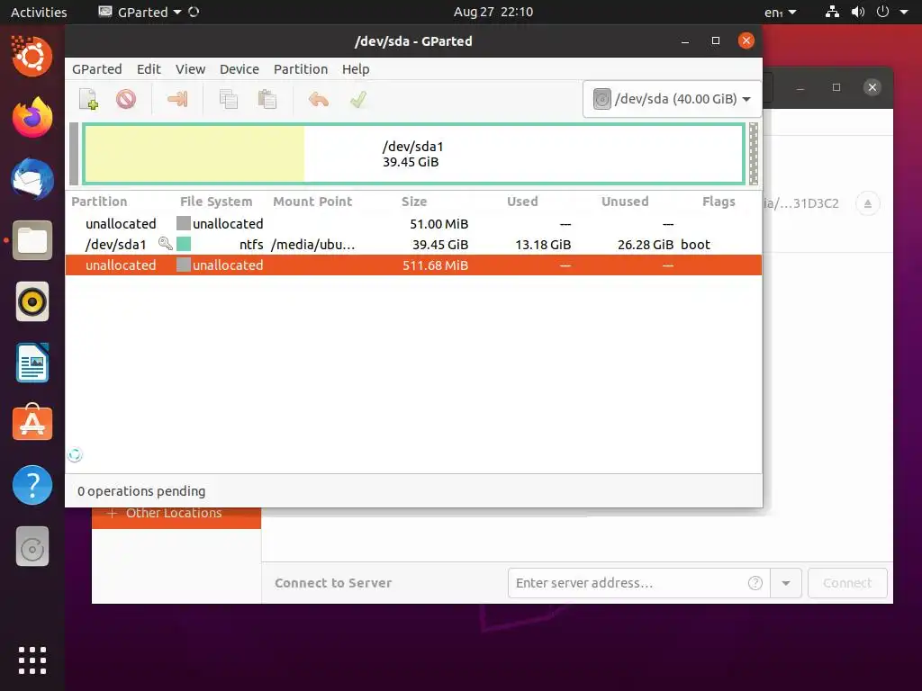Click the help icon in server address field
Image resolution: width=922 pixels, height=691 pixels.
(x=755, y=583)
